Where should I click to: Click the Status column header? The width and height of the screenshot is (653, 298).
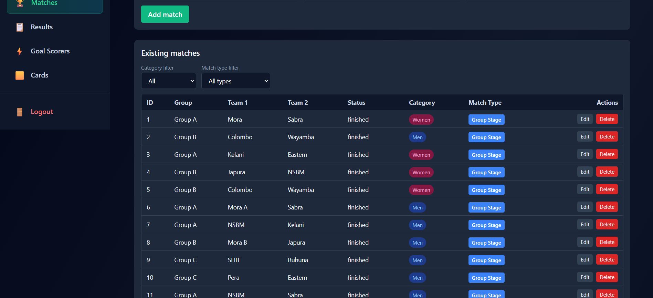coord(356,102)
